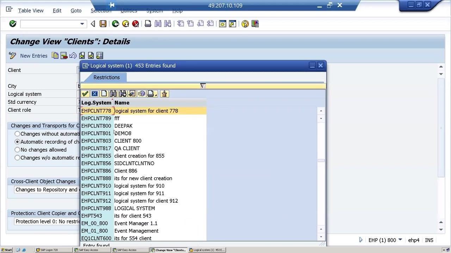Sort by the Log.System column header

point(96,103)
